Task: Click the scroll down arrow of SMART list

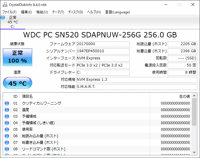Action: click(x=194, y=152)
